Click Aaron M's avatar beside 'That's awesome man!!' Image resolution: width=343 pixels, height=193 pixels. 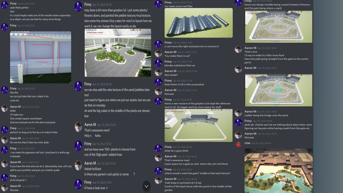[78, 126]
